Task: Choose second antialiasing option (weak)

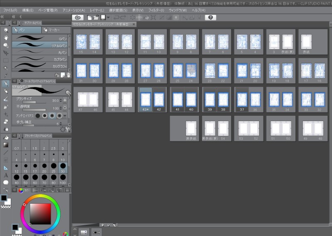Action: 45,116
